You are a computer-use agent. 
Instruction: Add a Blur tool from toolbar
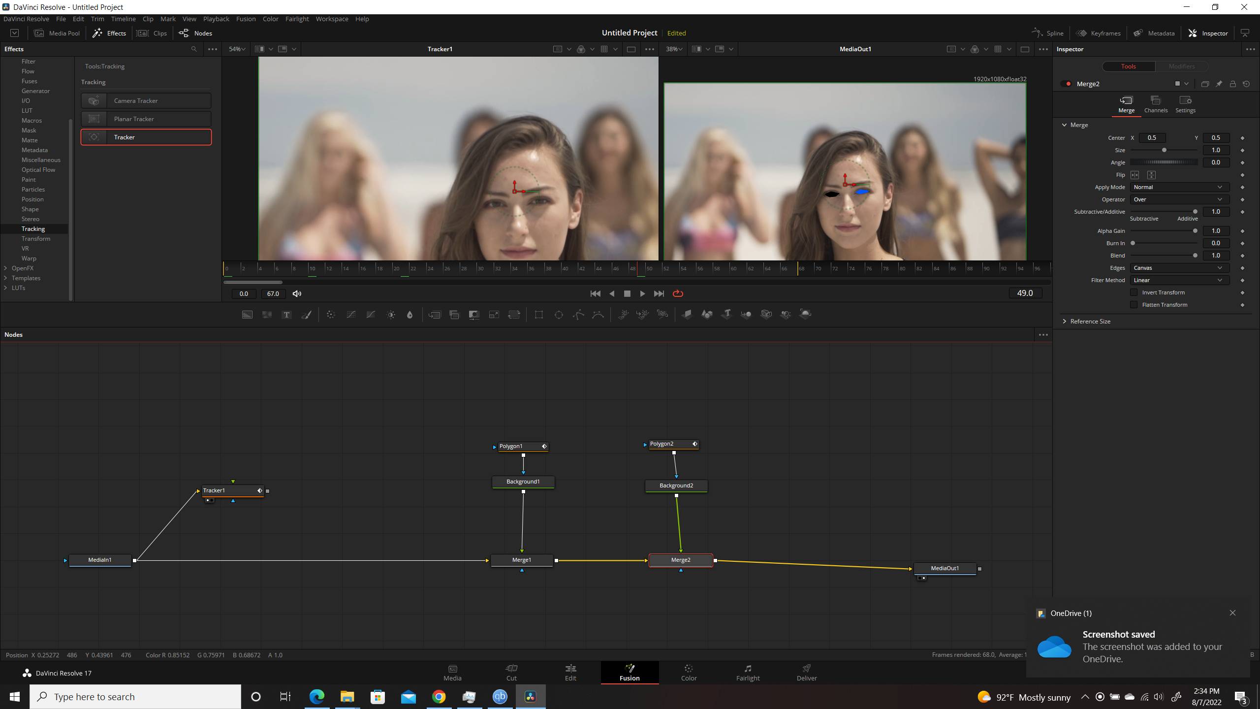pyautogui.click(x=410, y=315)
